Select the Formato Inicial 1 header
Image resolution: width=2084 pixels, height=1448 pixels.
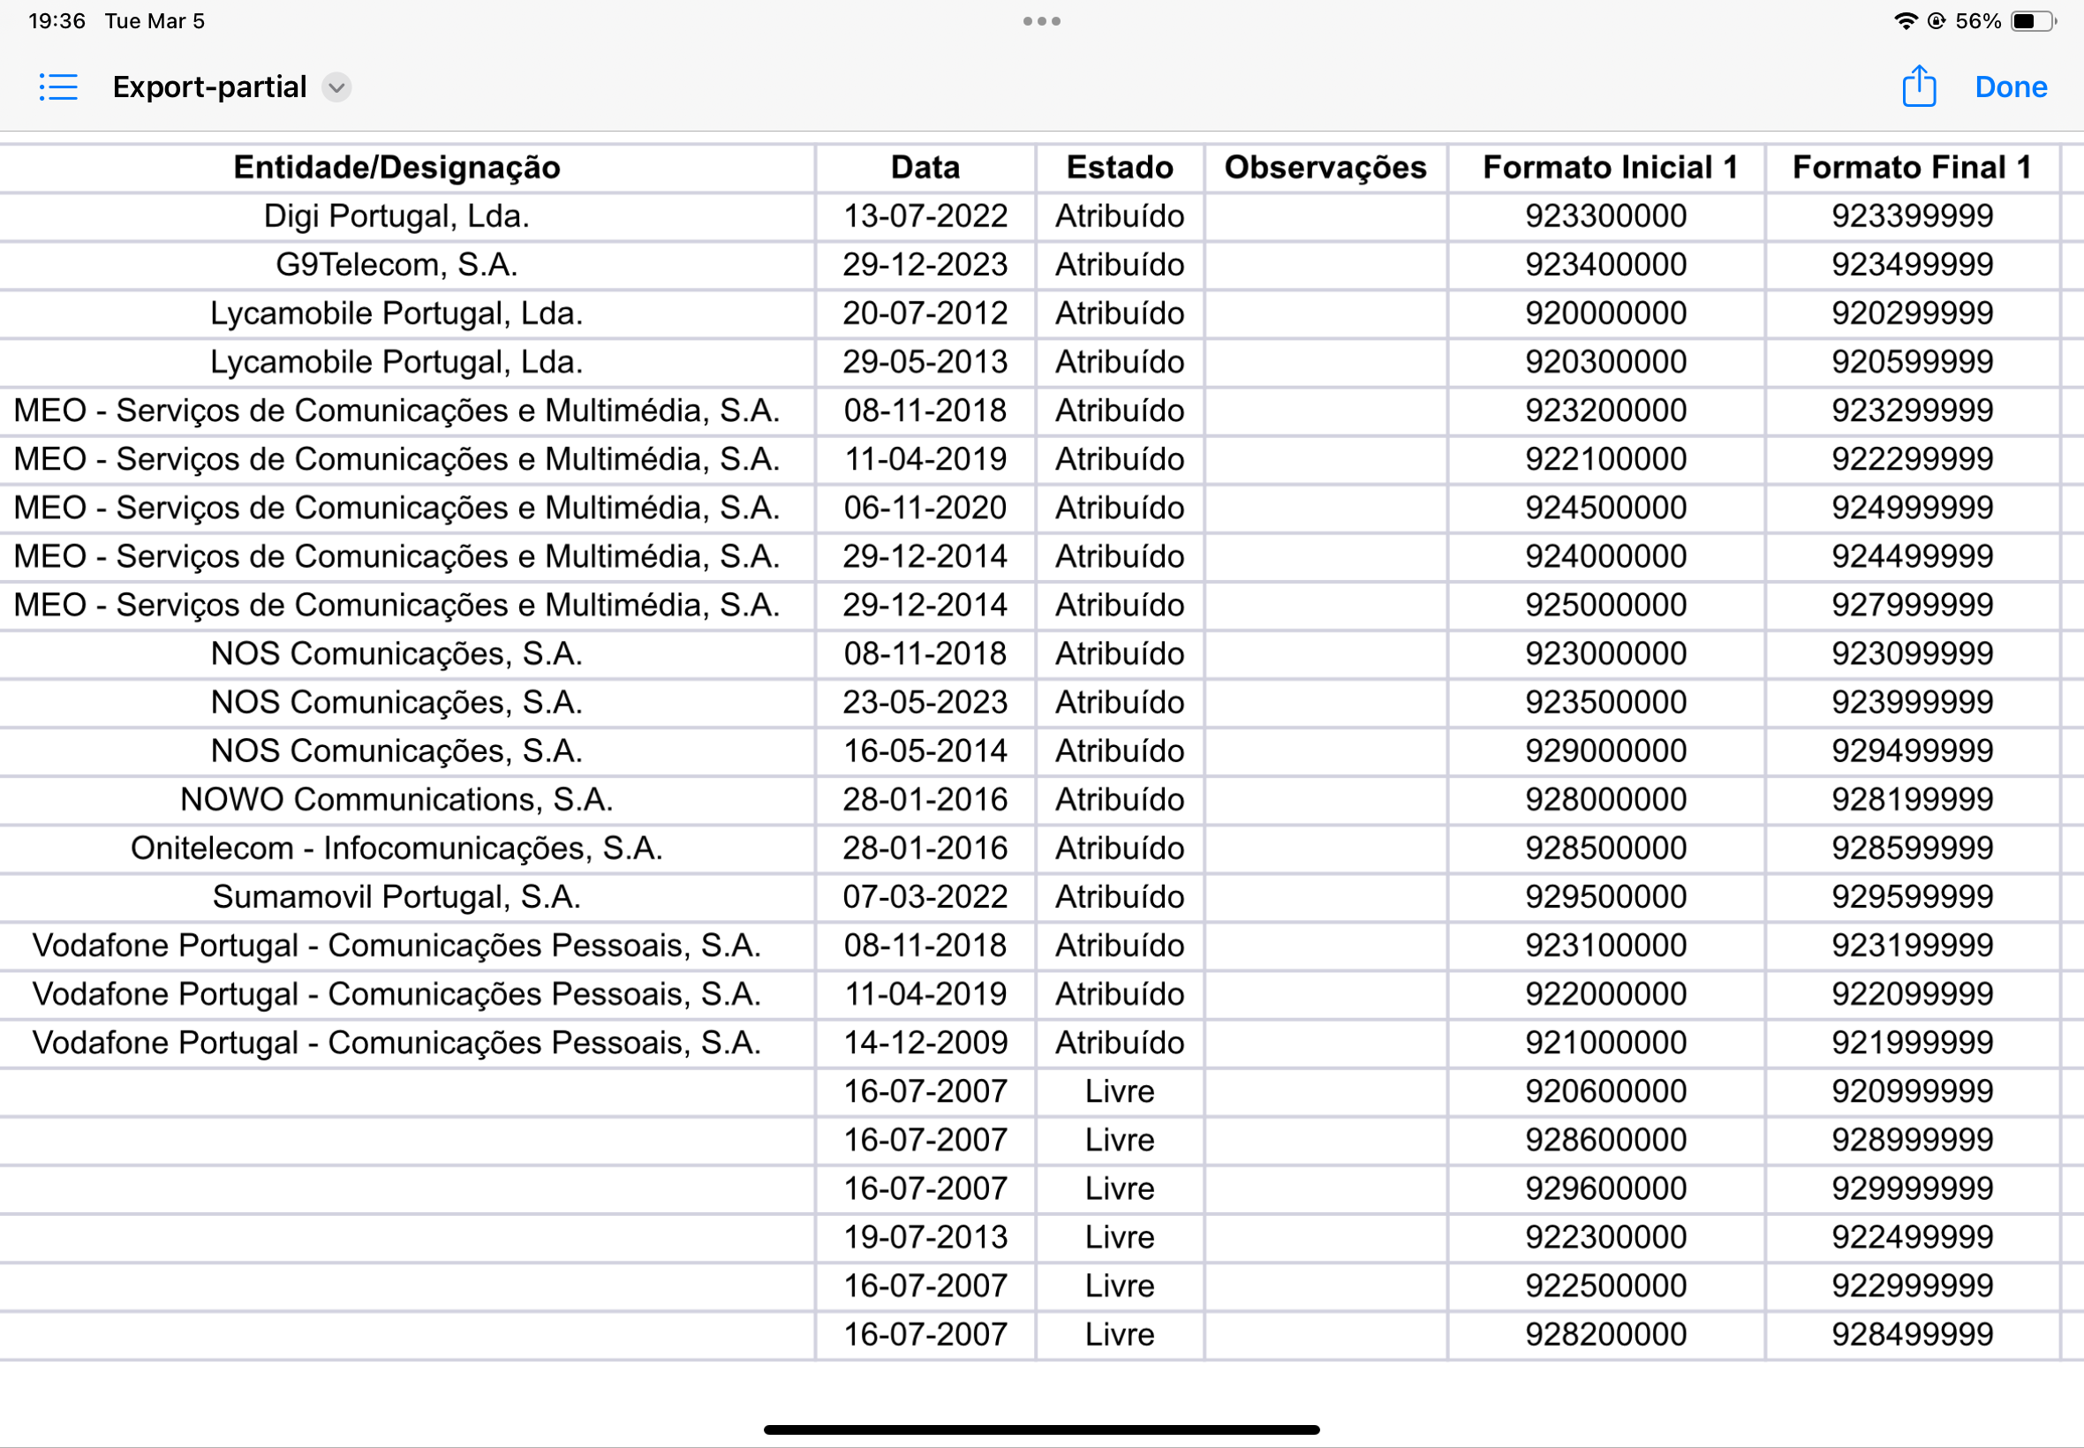pyautogui.click(x=1610, y=168)
